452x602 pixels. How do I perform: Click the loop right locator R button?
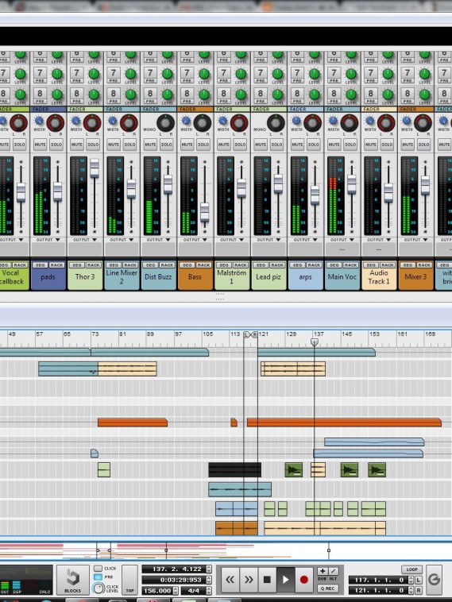pyautogui.click(x=418, y=590)
